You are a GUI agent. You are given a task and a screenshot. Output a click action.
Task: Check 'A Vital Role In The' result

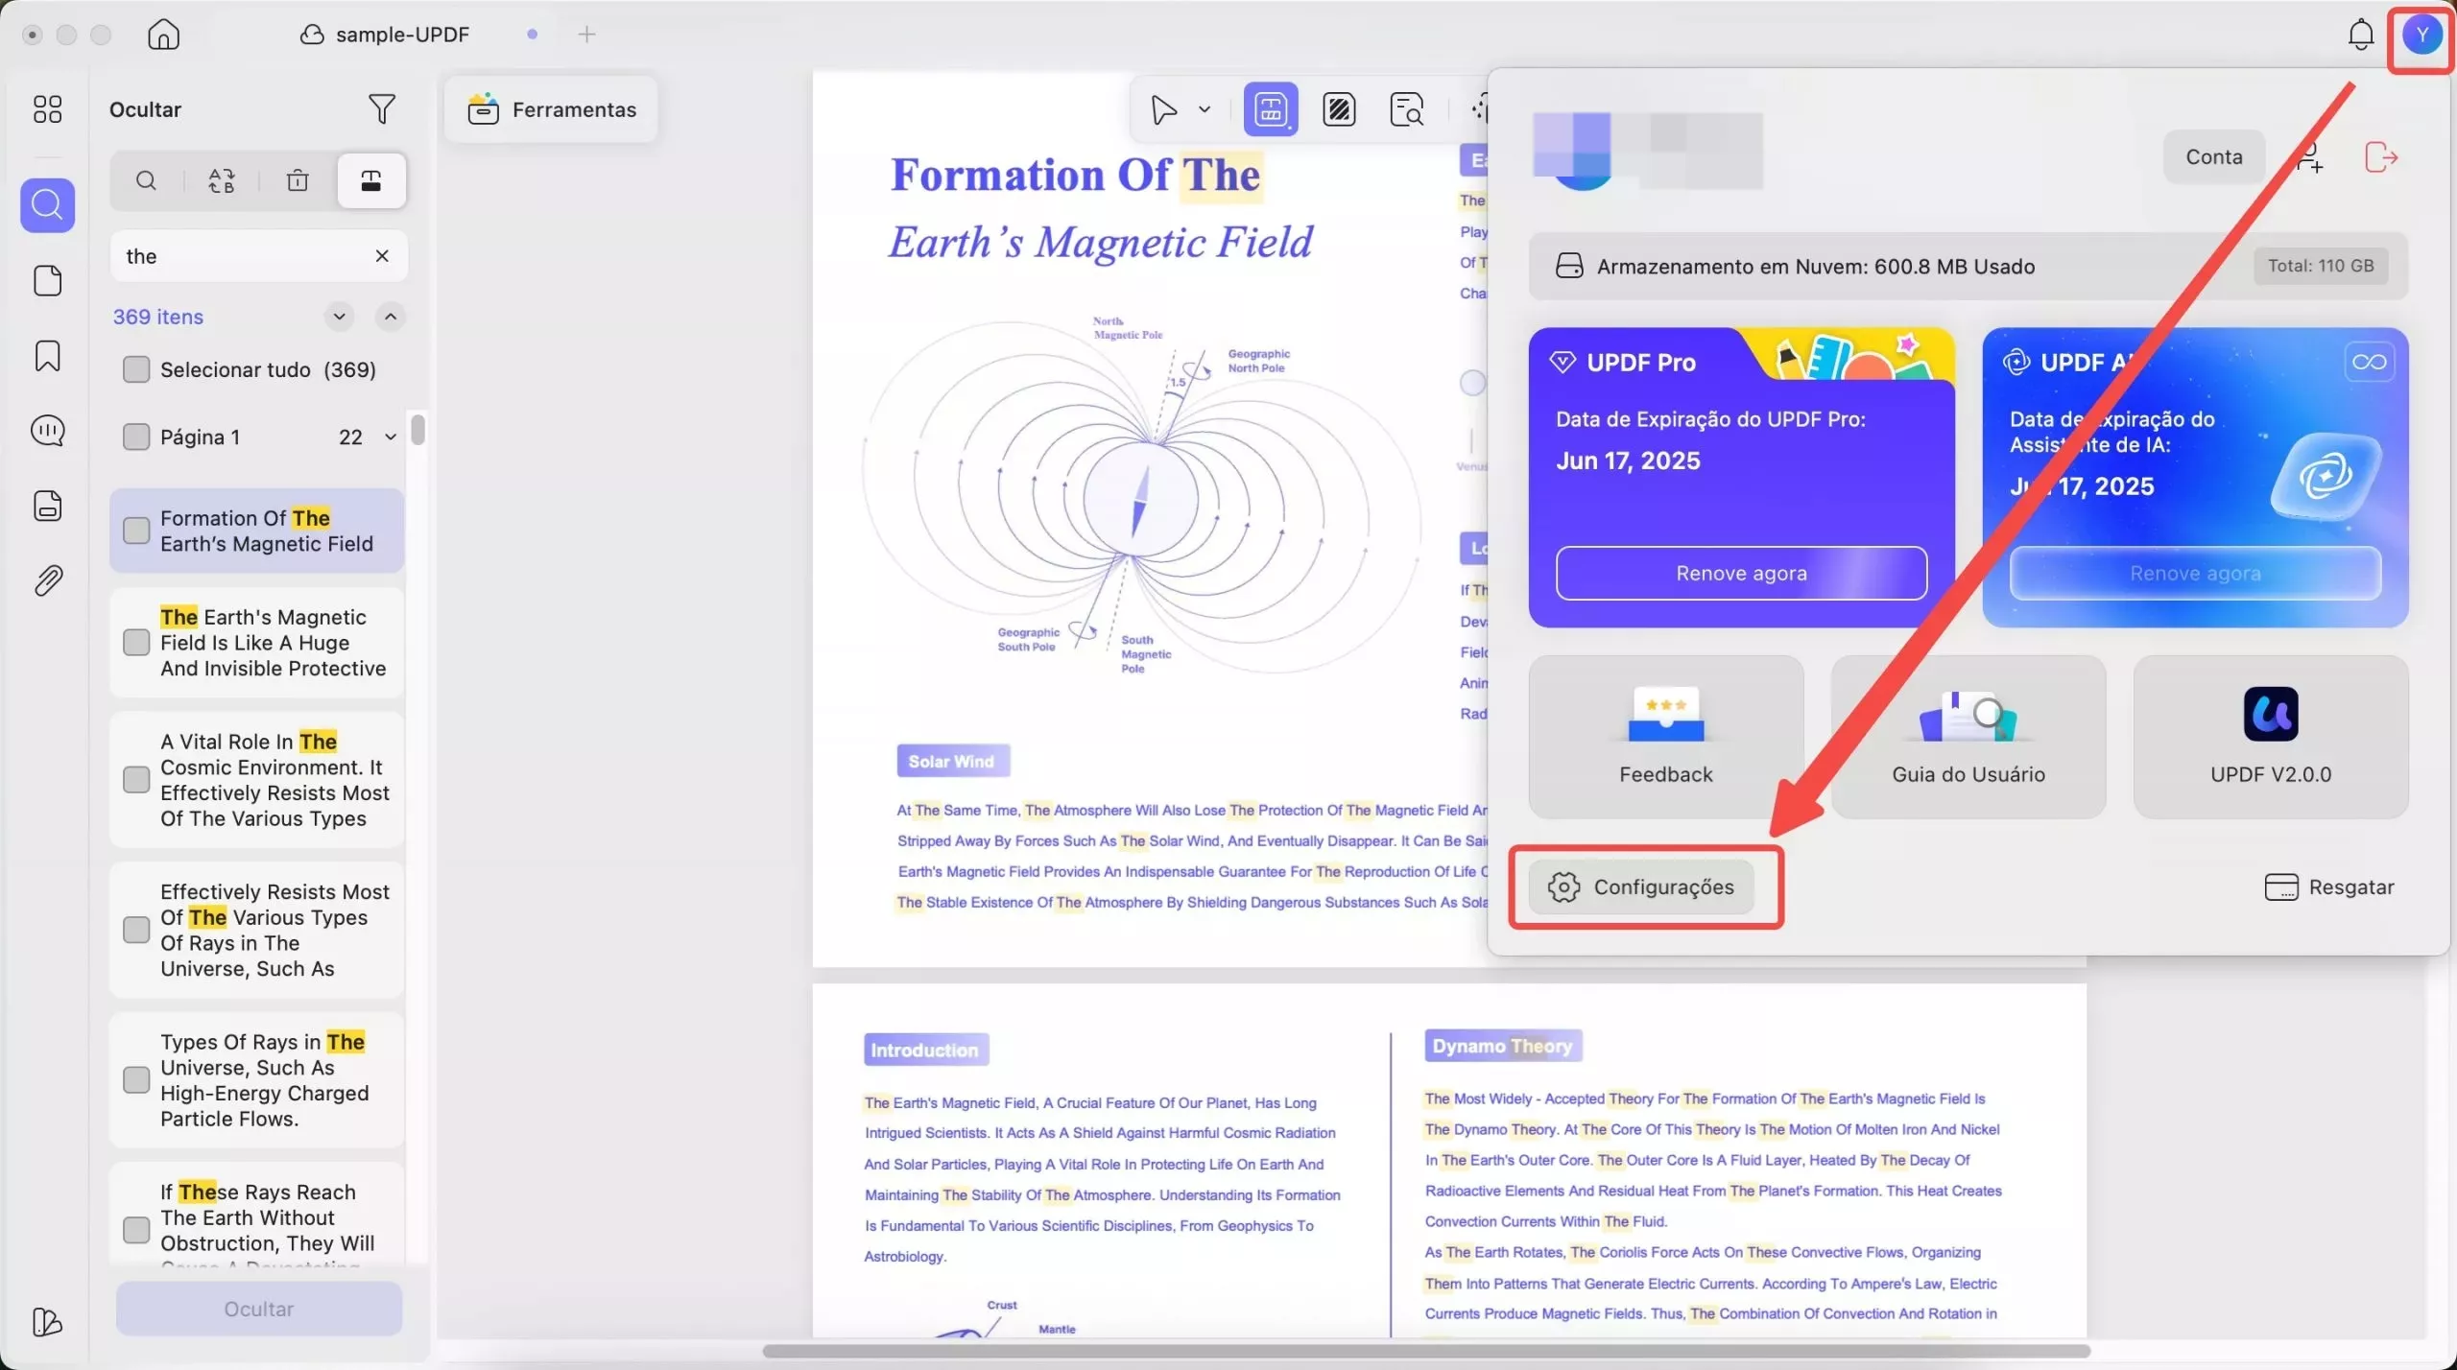(136, 779)
